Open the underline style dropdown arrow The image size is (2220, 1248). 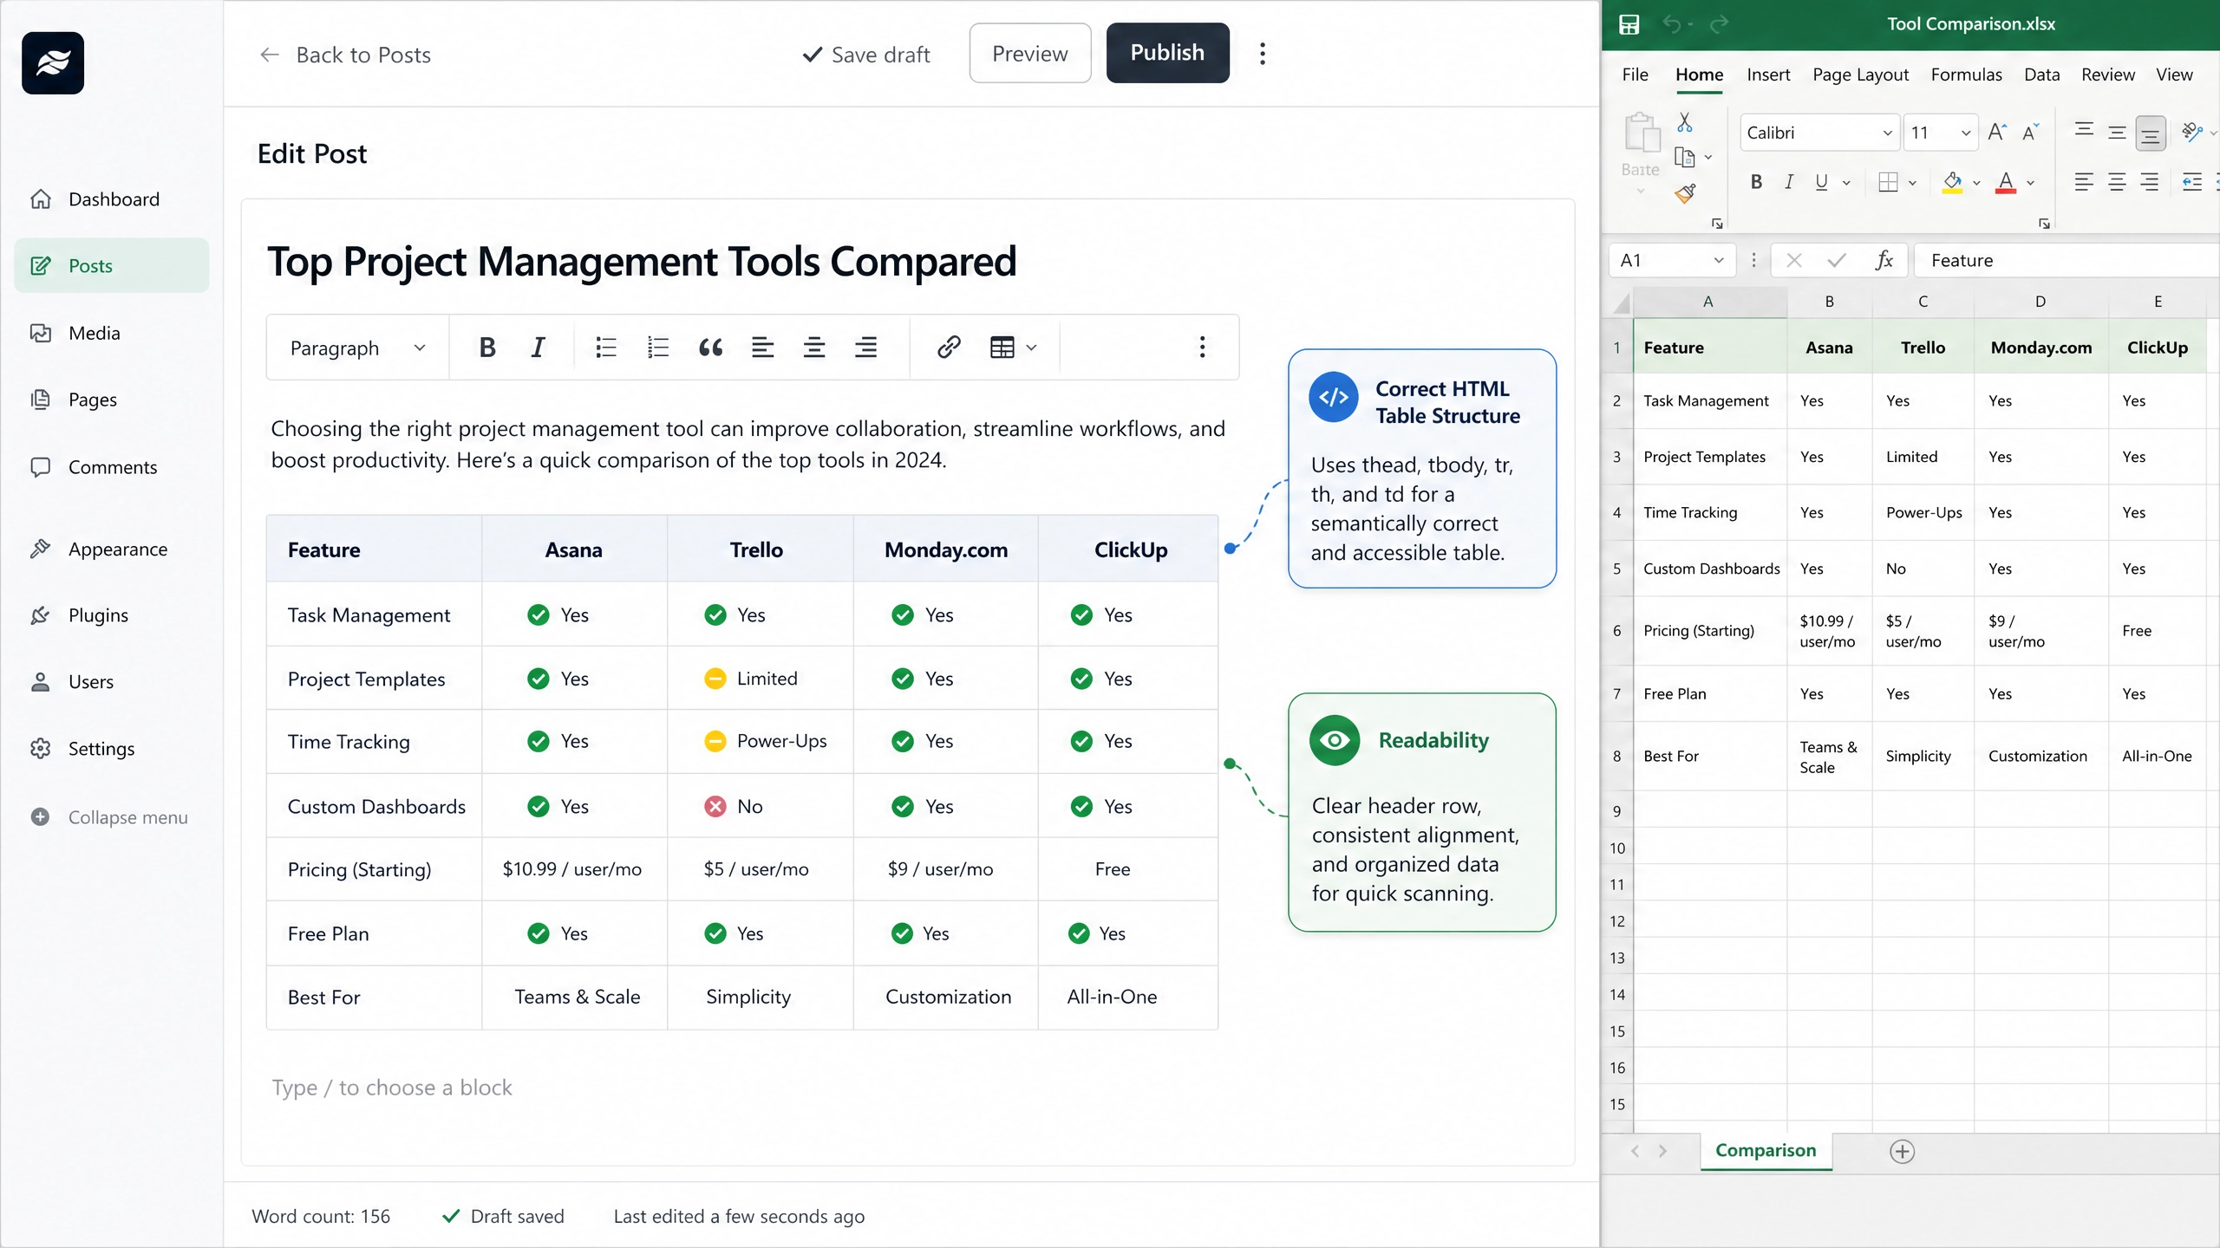click(1846, 183)
